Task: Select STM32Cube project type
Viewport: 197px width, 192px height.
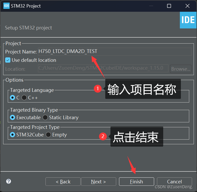Action: (x=12, y=135)
